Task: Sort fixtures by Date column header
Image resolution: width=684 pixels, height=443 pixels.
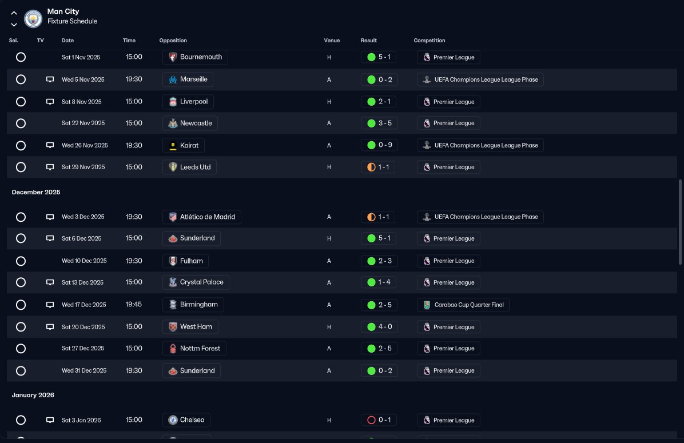Action: (x=67, y=41)
